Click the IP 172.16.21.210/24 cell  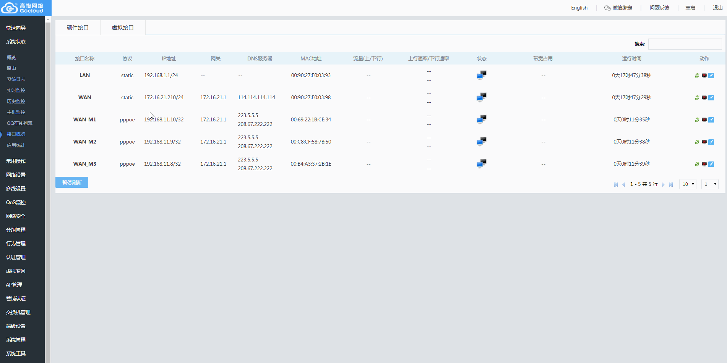[x=164, y=97]
